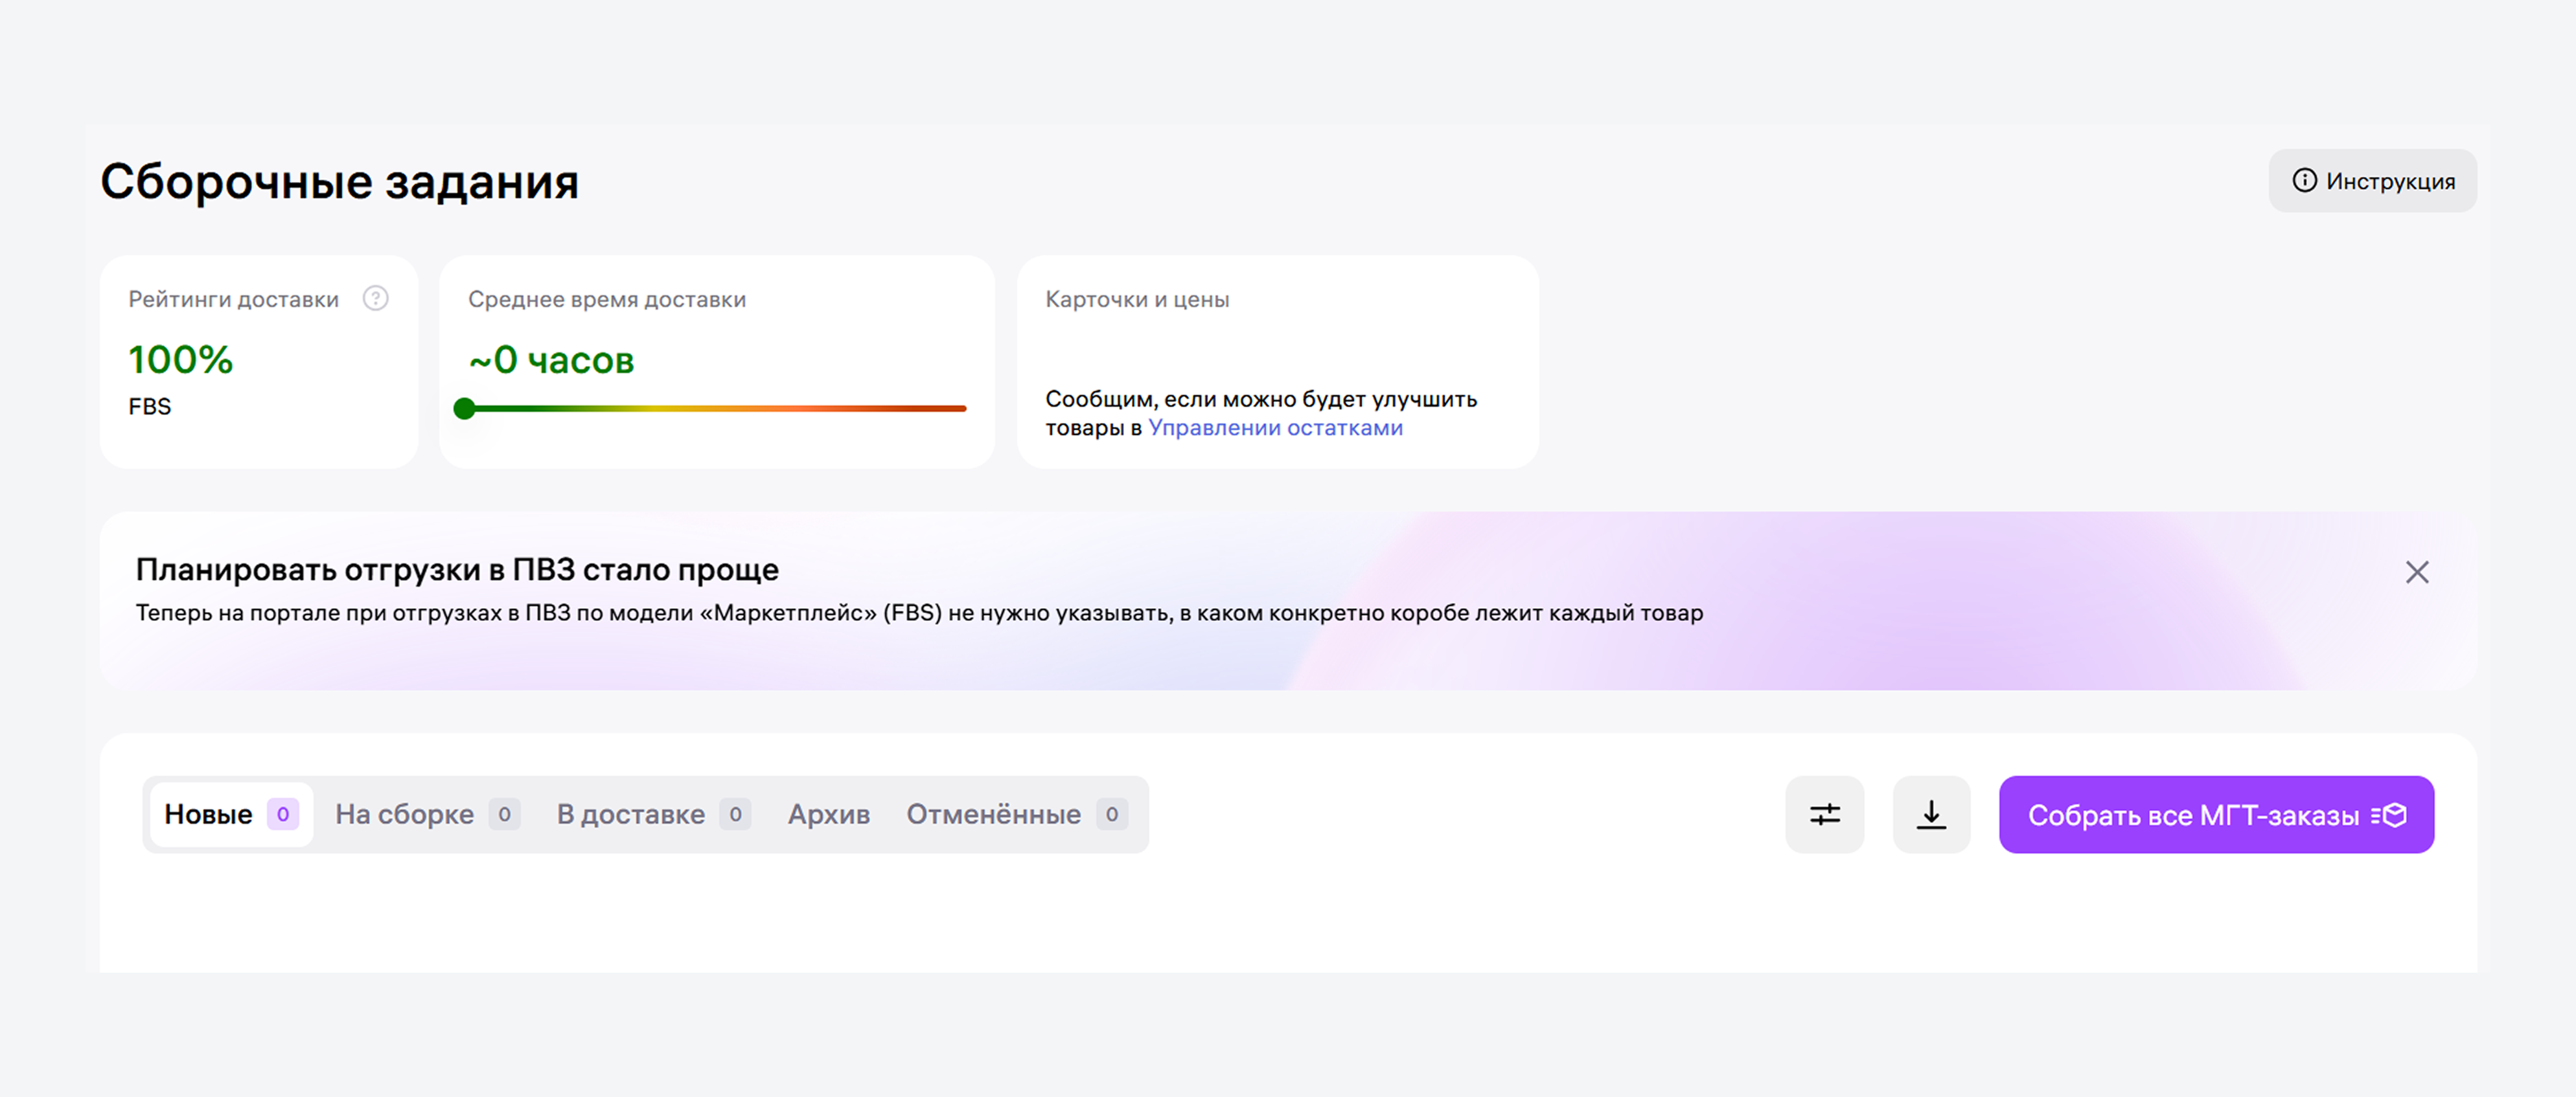The height and width of the screenshot is (1097, 2576).
Task: Follow the Управлении остатками link
Action: click(x=1275, y=427)
